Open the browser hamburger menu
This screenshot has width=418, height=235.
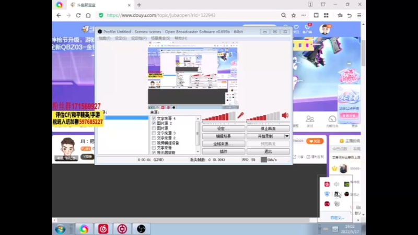tap(359, 15)
